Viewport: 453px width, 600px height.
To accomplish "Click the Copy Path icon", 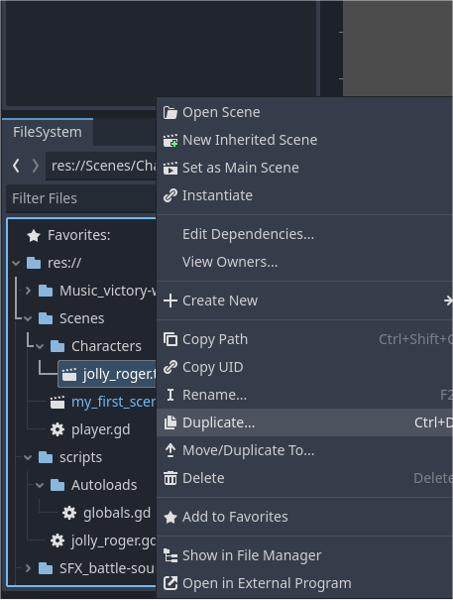I will point(170,339).
